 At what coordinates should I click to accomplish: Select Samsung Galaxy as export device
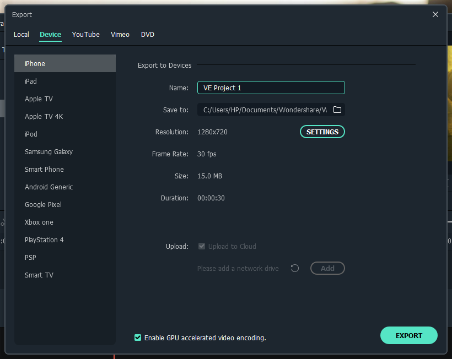[x=49, y=151]
